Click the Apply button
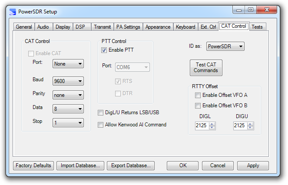 tap(253, 165)
